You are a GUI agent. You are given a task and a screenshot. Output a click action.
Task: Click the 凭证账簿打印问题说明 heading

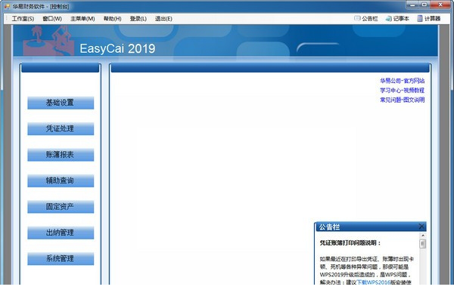(x=350, y=243)
